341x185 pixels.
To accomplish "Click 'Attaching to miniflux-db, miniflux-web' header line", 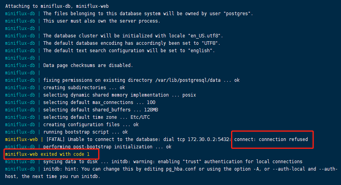I will pos(57,6).
